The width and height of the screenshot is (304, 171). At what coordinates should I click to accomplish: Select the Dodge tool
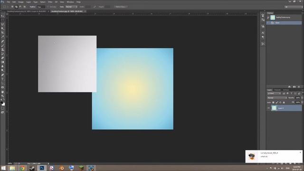(2, 70)
